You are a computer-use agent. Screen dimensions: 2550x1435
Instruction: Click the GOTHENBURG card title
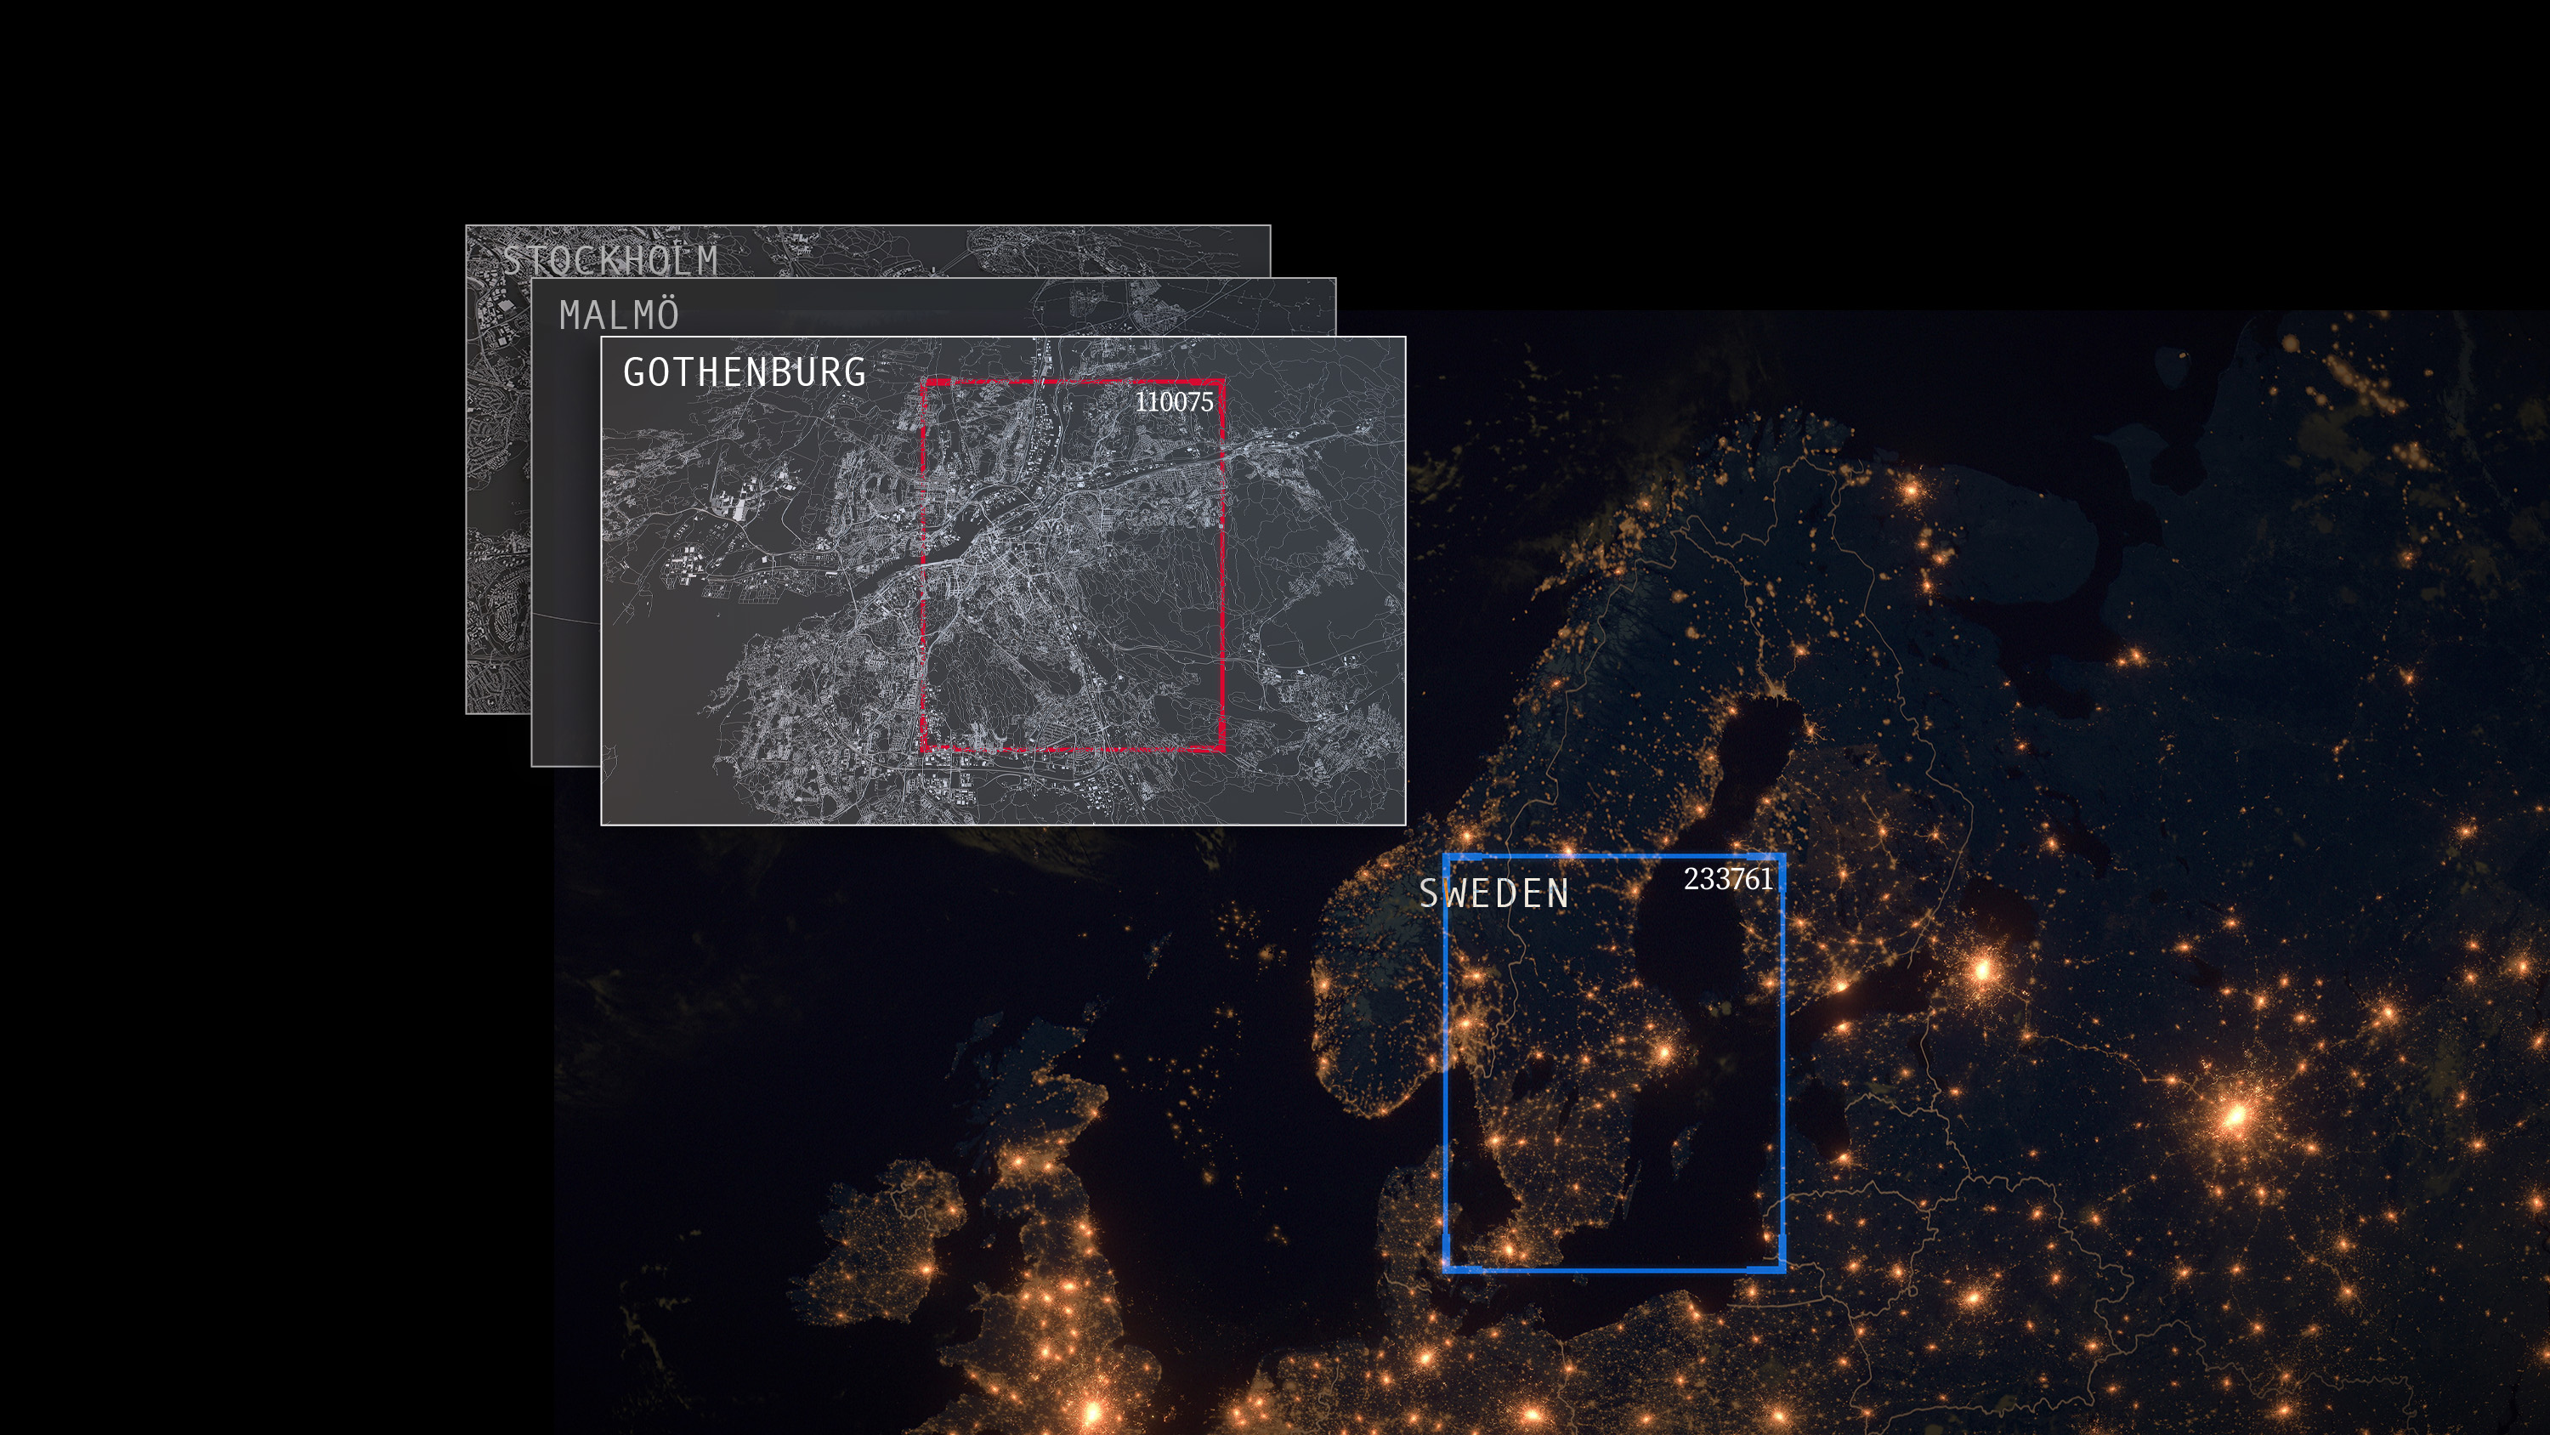click(x=745, y=372)
